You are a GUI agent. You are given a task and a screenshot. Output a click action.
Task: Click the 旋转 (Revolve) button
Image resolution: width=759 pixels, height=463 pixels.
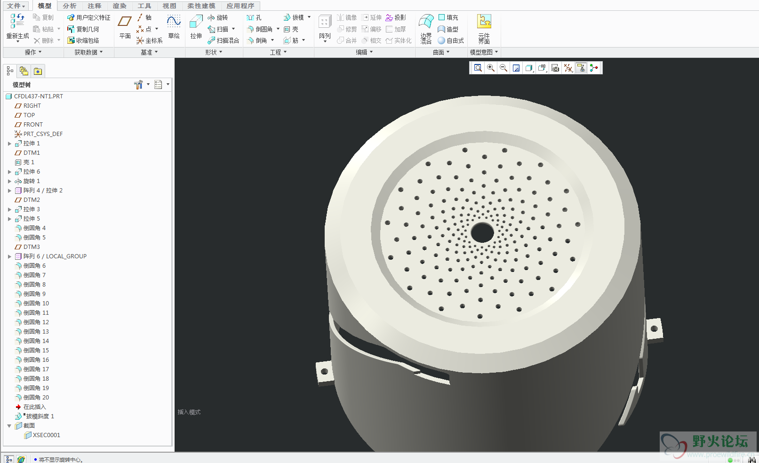click(218, 17)
